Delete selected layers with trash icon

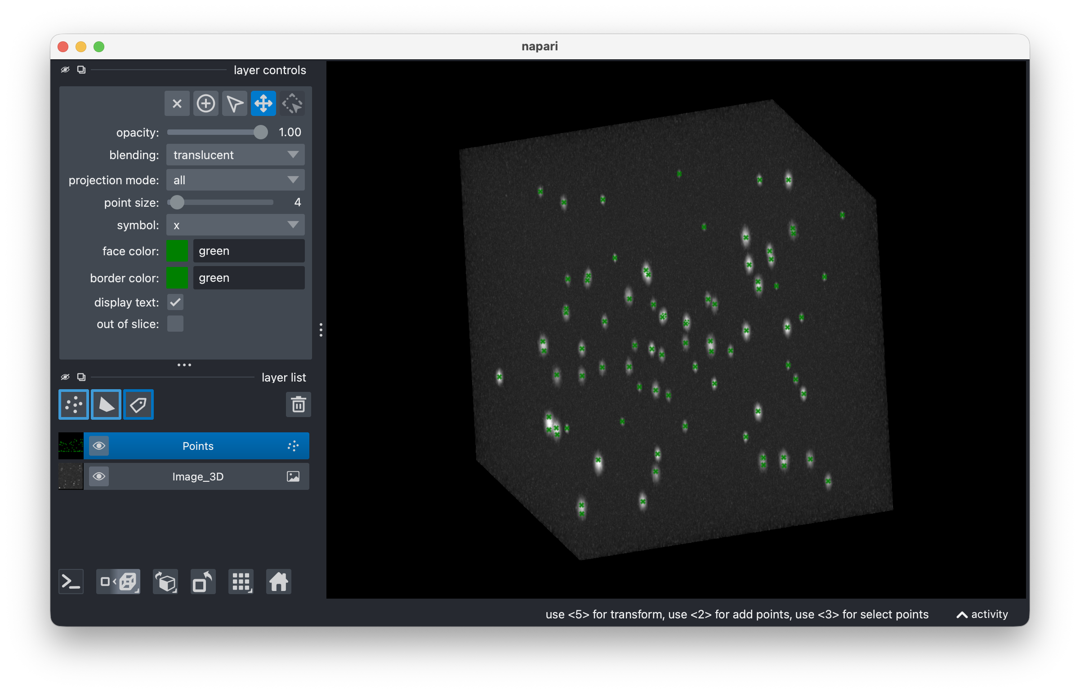298,404
